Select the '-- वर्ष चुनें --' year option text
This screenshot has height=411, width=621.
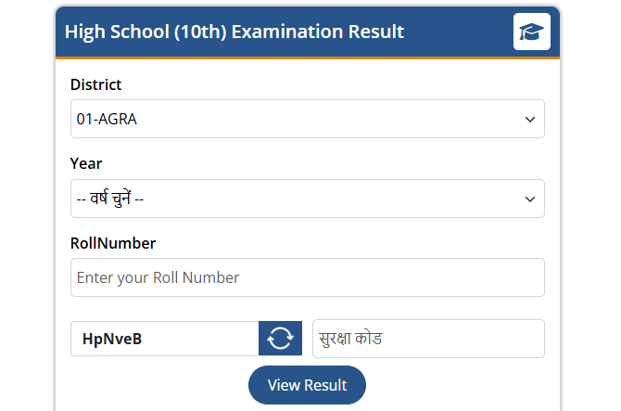tap(110, 199)
